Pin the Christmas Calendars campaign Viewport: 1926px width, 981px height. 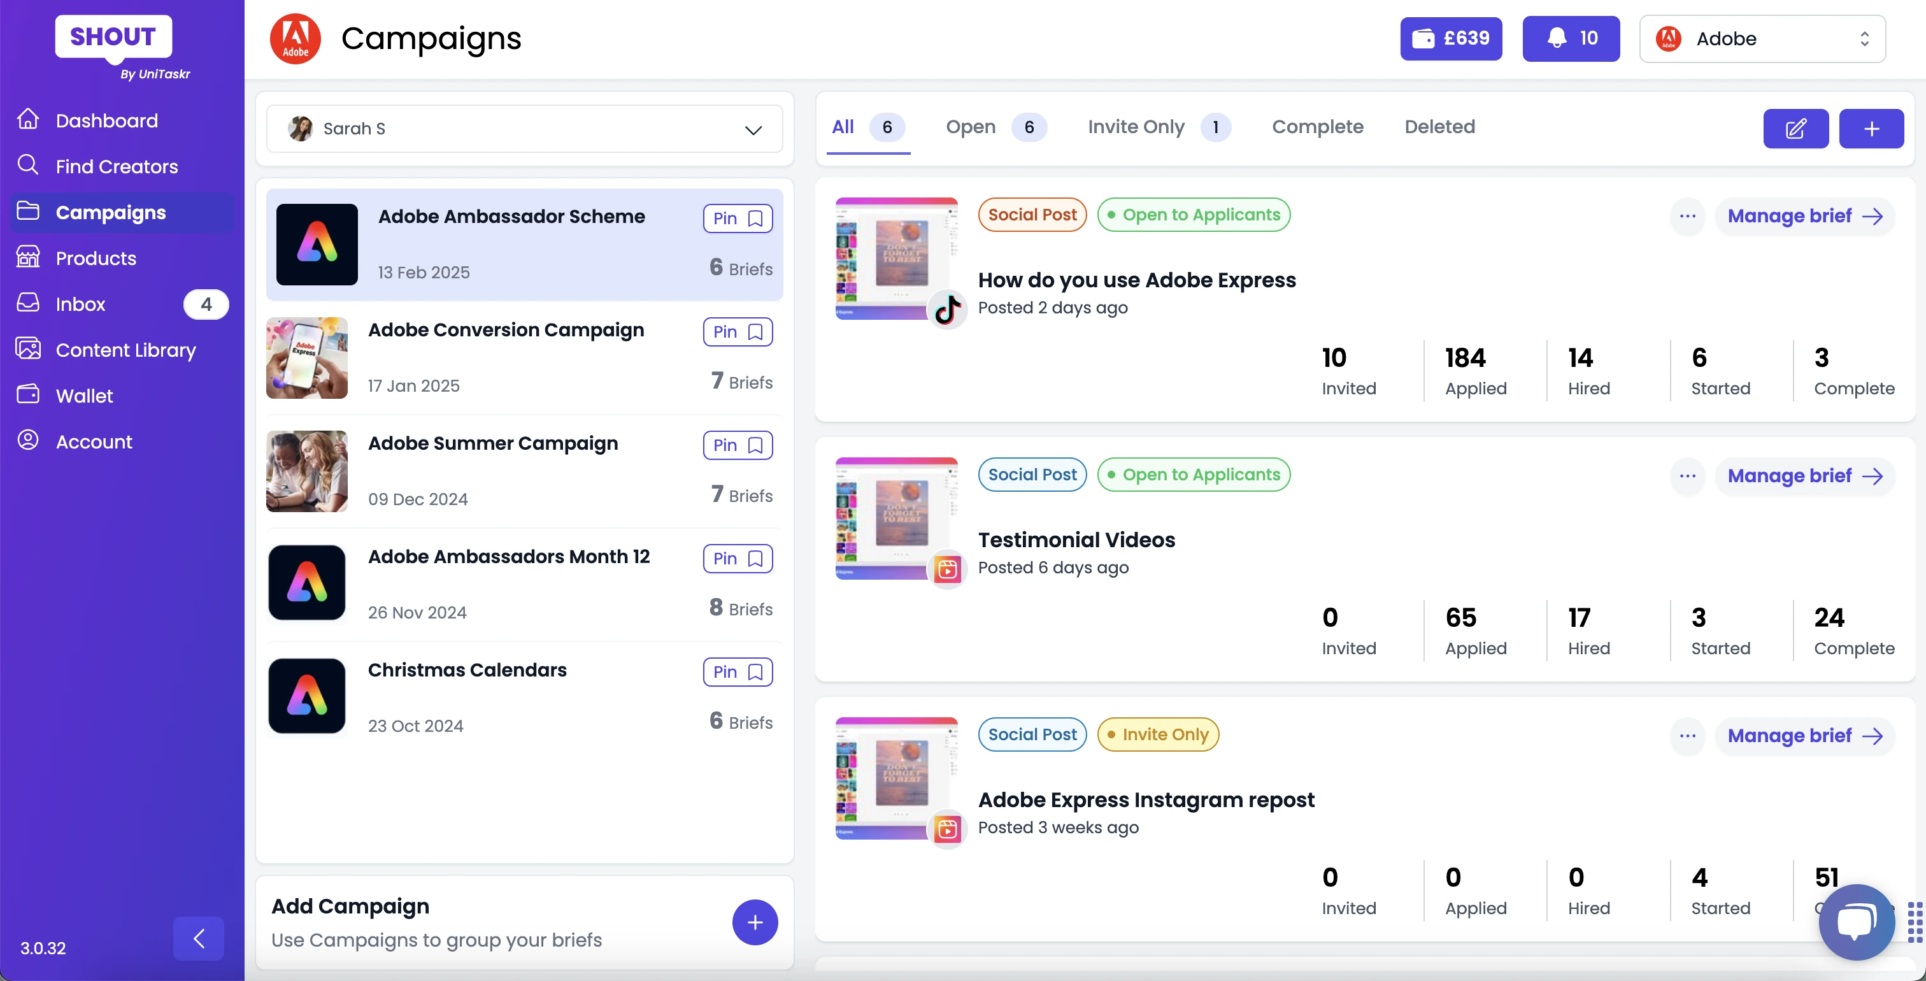click(737, 671)
